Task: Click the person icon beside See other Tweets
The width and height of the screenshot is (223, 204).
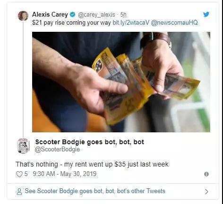Action: pyautogui.click(x=19, y=192)
